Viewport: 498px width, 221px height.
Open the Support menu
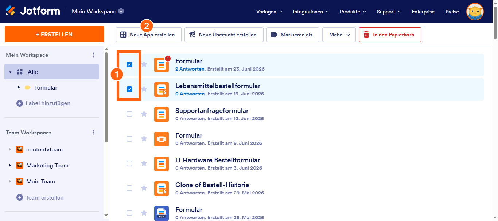[x=389, y=12]
